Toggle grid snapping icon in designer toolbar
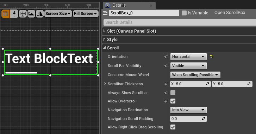 (x=5, y=14)
